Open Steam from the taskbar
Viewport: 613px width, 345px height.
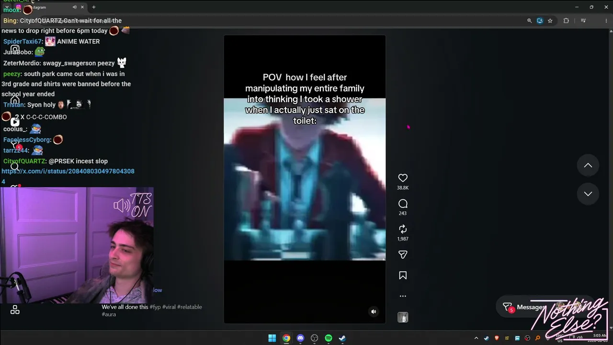point(342,338)
